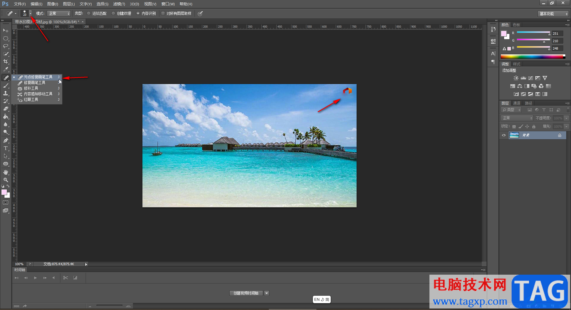Open the Mode (模式) dropdown showing 正常

[59, 13]
